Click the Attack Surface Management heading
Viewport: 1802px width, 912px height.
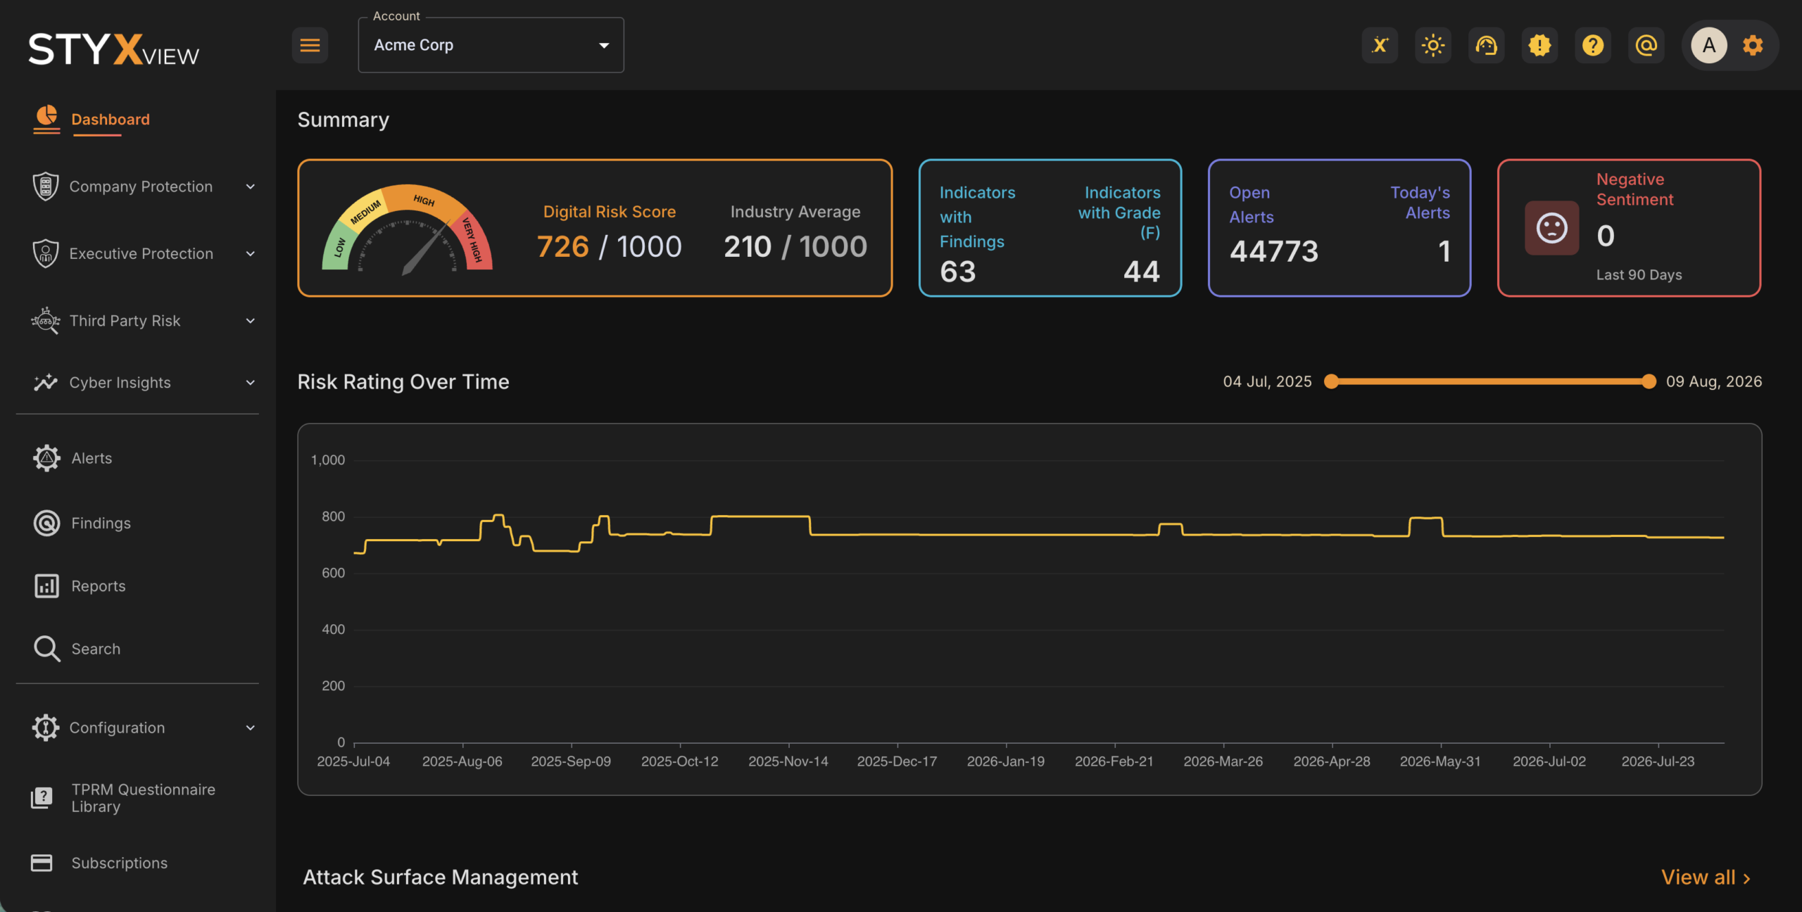click(440, 878)
